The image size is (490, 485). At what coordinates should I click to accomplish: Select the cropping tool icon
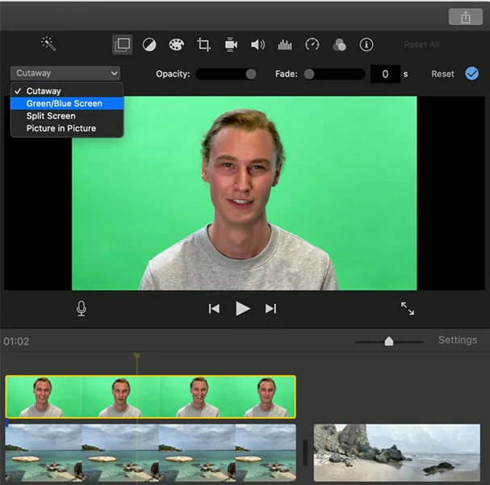pos(203,44)
